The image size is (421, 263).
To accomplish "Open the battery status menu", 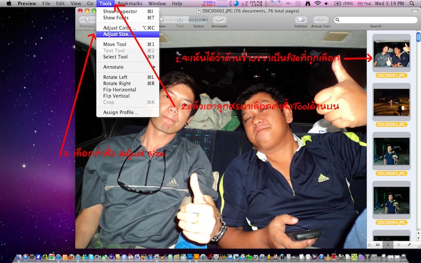I will [344, 4].
